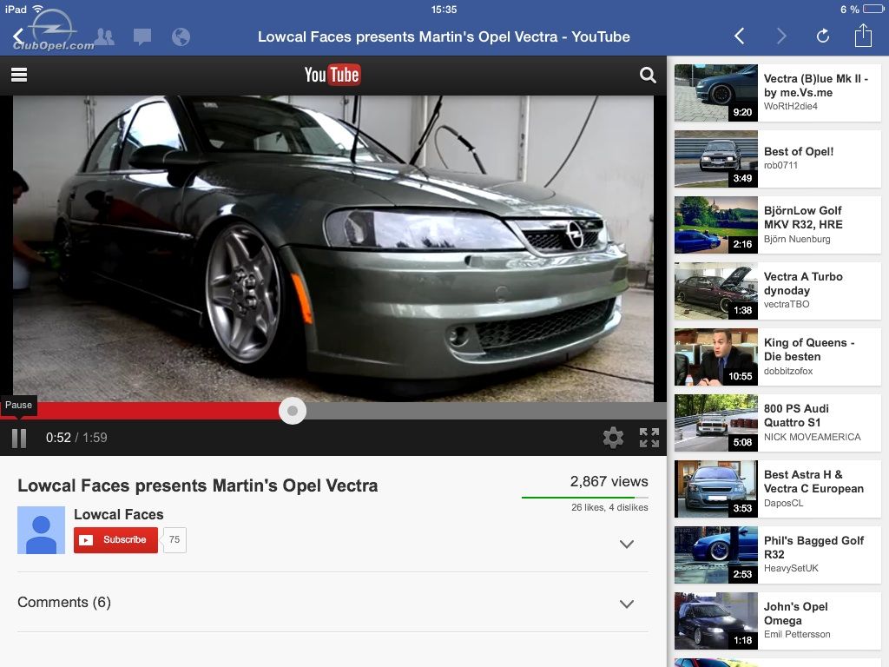This screenshot has width=889, height=667.
Task: Expand the Comments (6) section chevron
Action: (627, 604)
